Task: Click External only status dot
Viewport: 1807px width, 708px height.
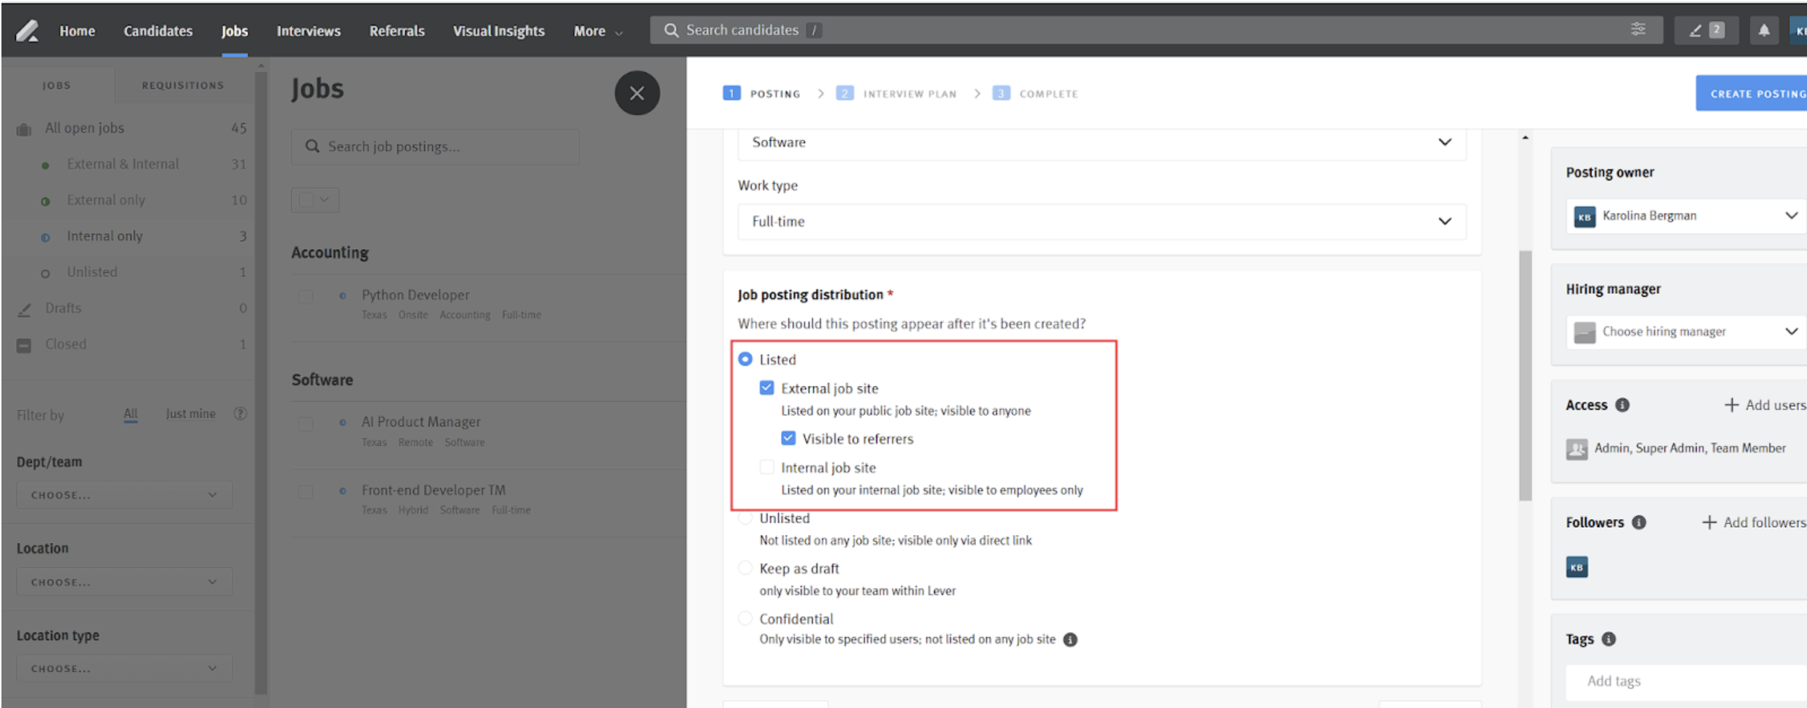Action: pyautogui.click(x=45, y=201)
